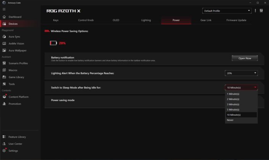Select Never from the sleep list
Viewport: 269px width, 160px height.
coord(241,120)
